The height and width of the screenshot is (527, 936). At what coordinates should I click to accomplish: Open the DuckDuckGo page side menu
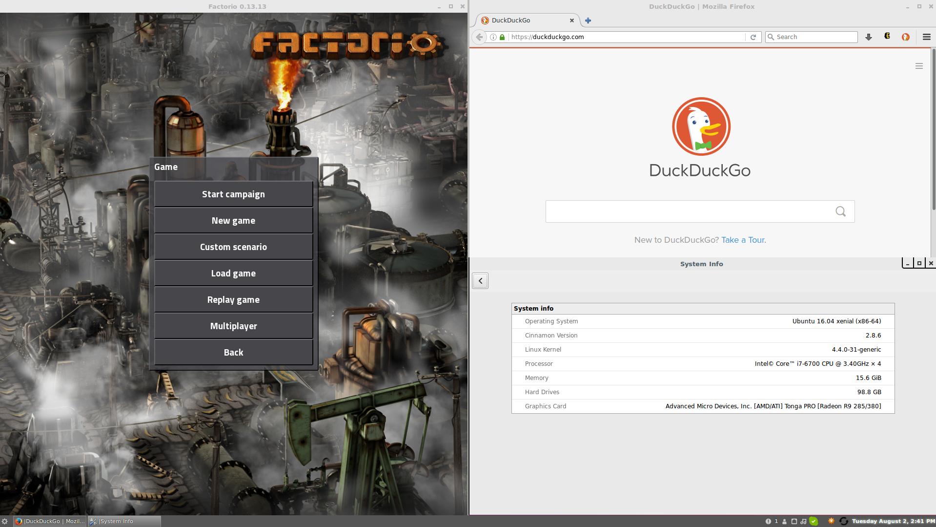[919, 66]
